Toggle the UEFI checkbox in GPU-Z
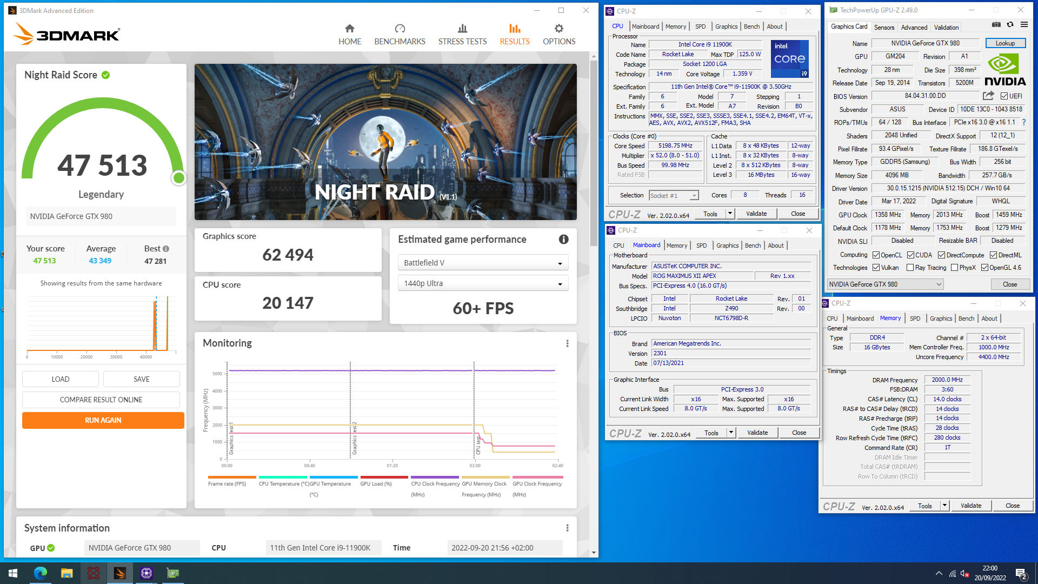Image resolution: width=1038 pixels, height=584 pixels. [1004, 96]
